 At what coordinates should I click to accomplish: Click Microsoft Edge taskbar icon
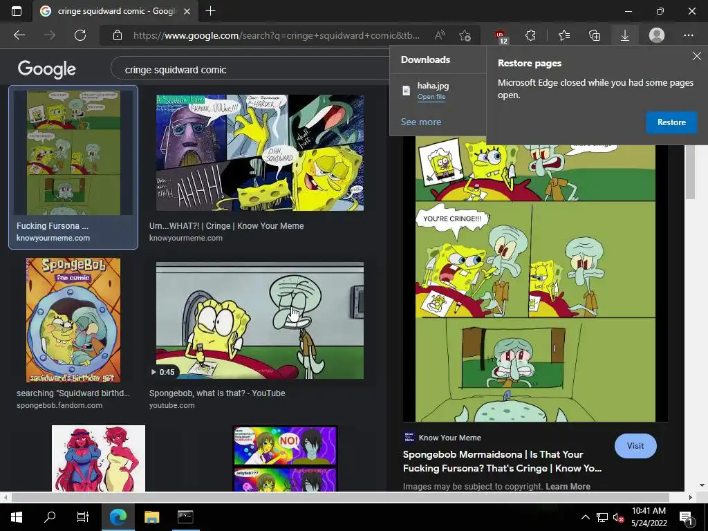pyautogui.click(x=118, y=517)
